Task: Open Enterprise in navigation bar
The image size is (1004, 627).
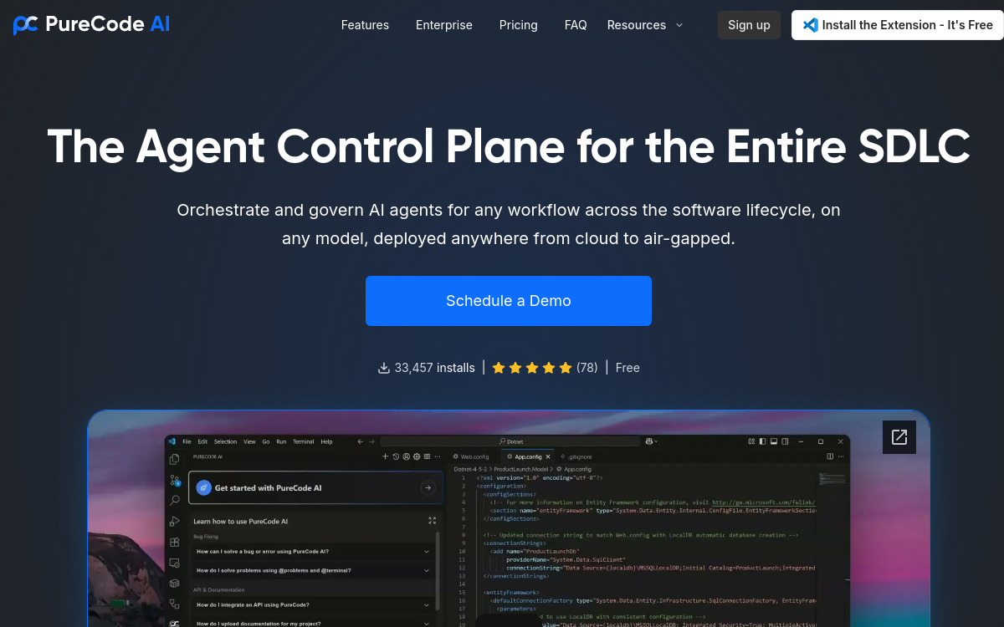Action: (444, 25)
